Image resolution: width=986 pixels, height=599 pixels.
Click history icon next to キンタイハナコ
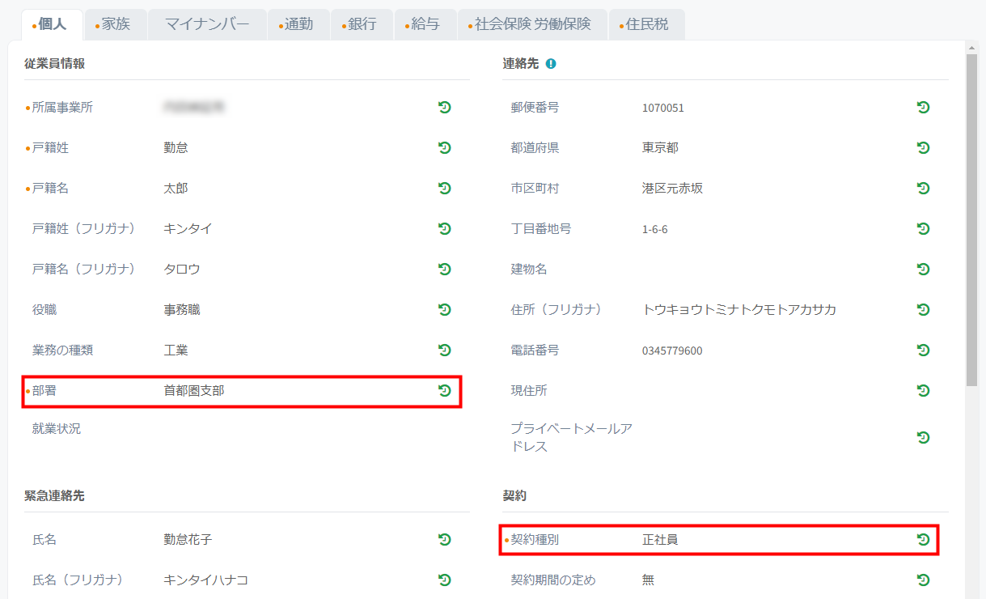444,580
